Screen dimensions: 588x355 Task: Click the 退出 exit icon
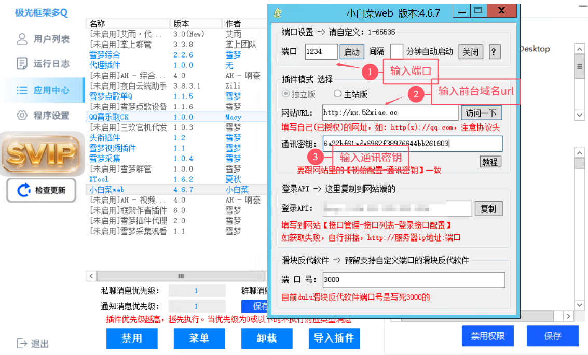pos(22,344)
